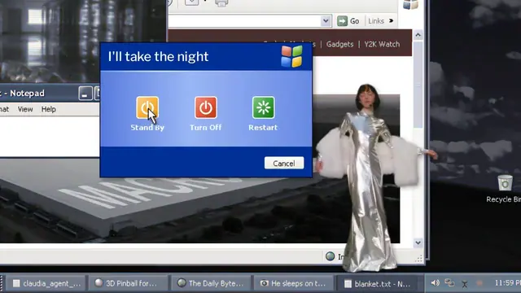
Task: Click the Go button in browser
Action: click(x=348, y=21)
